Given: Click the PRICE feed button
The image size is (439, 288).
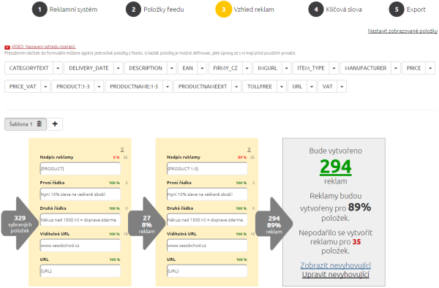Looking at the screenshot, I should [x=414, y=68].
